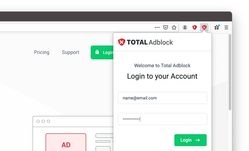
Task: Click the Login to your Account heading
Action: [162, 76]
